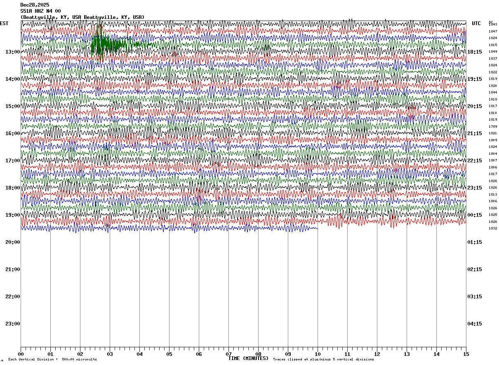The width and height of the screenshot is (499, 365).
Task: Click minute tick 03 on time axis
Action: click(110, 354)
